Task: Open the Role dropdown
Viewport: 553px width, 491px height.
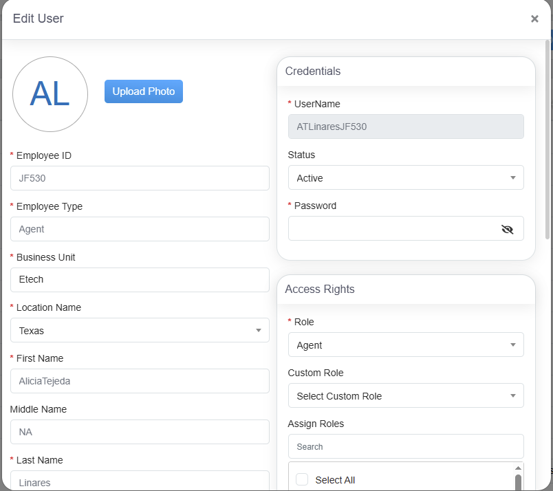Action: pos(405,345)
